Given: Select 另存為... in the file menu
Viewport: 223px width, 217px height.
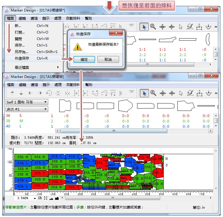Looking at the screenshot, I should click(x=21, y=52).
